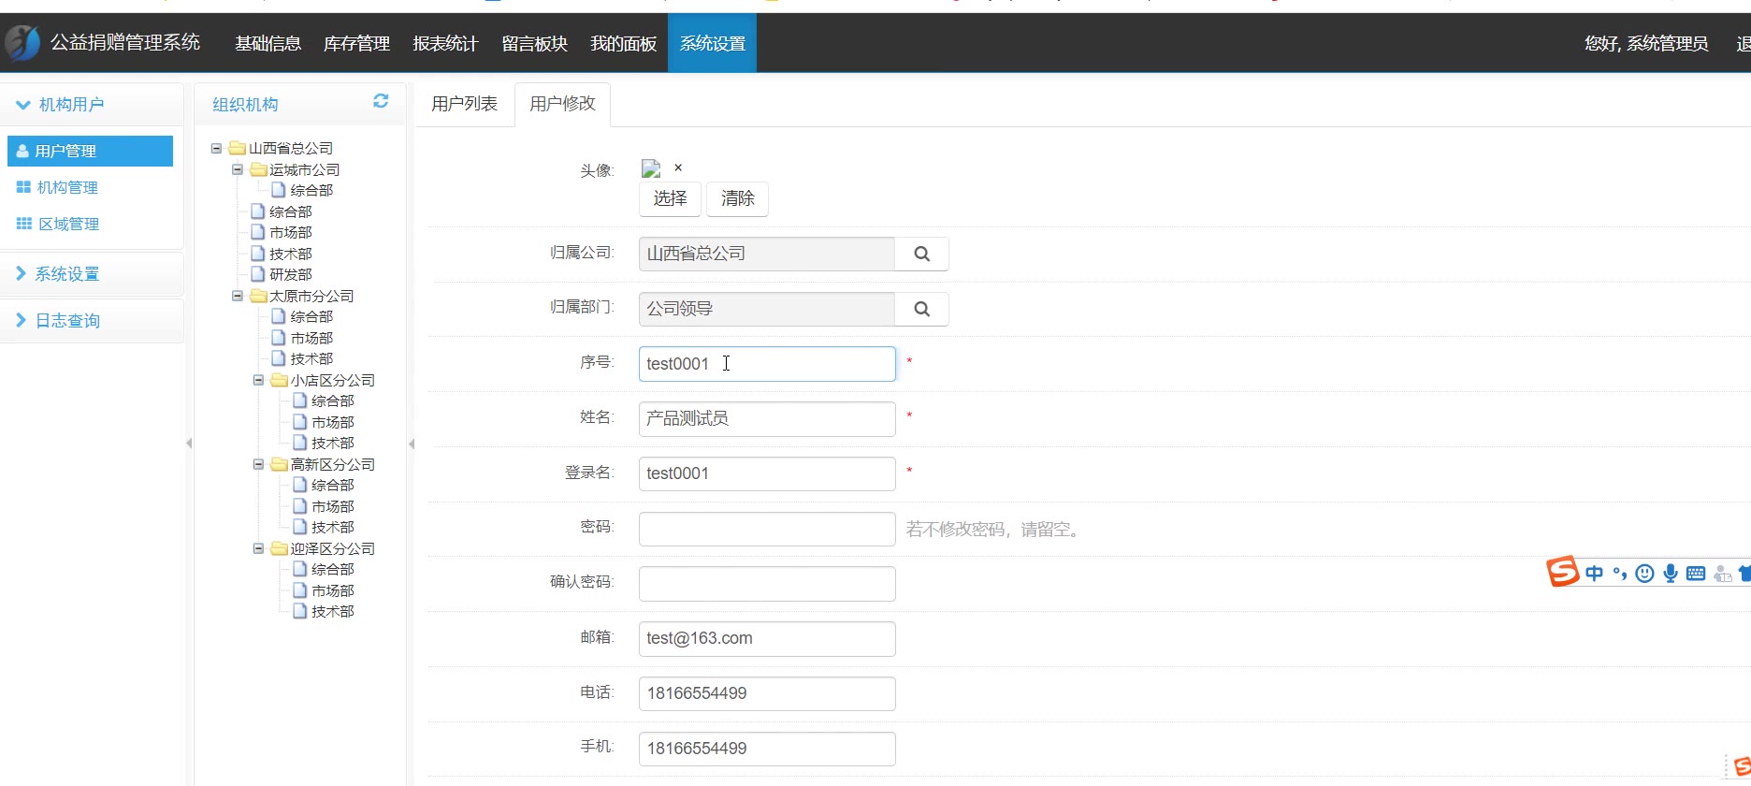Viewport: 1751px width, 786px height.
Task: Open the soft keyboard icon in IME toolbar
Action: (1695, 574)
